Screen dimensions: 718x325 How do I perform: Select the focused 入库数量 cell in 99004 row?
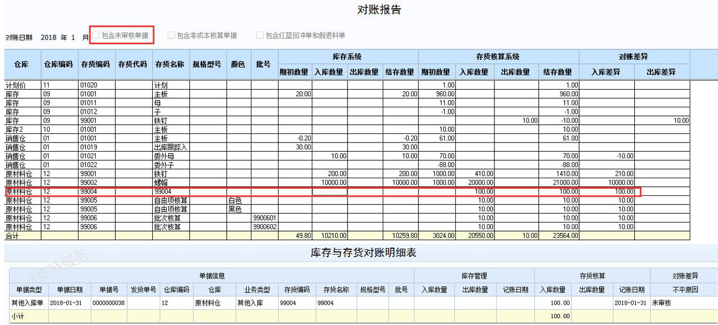[x=329, y=192]
